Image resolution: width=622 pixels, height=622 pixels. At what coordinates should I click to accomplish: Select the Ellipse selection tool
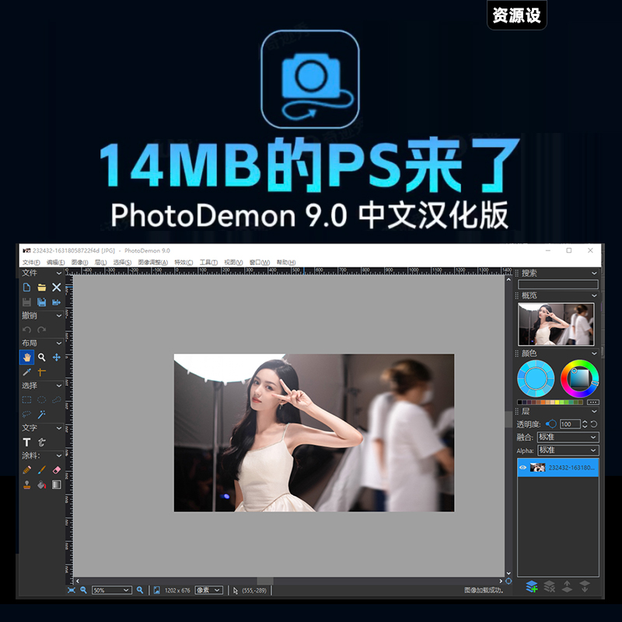coord(42,400)
